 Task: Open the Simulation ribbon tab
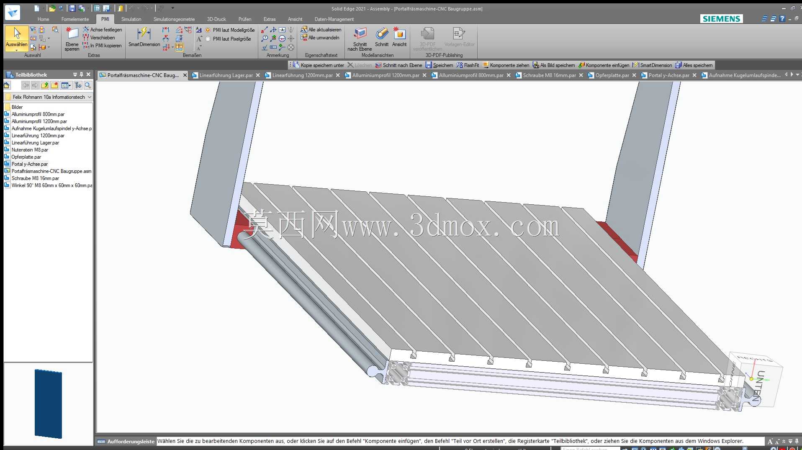[131, 19]
